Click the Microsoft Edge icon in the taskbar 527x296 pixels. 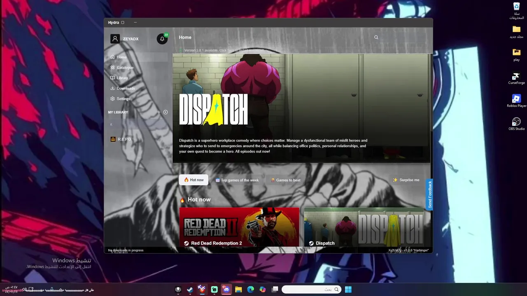(250, 289)
